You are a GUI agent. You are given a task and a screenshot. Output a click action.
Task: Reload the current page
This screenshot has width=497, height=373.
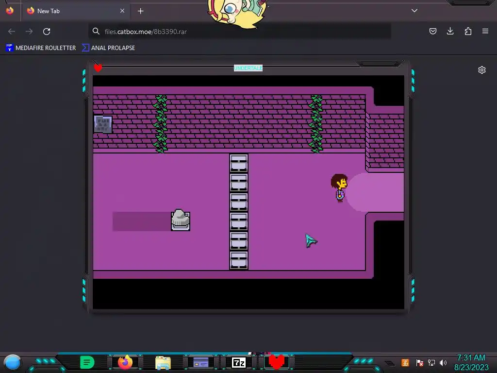[x=47, y=32]
